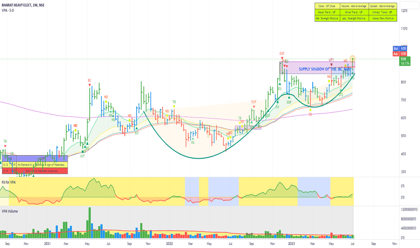Screen dimensions: 420x248
Task: Click the 'No Demand... sign of Weakness' alert row
Action: click(x=35, y=165)
